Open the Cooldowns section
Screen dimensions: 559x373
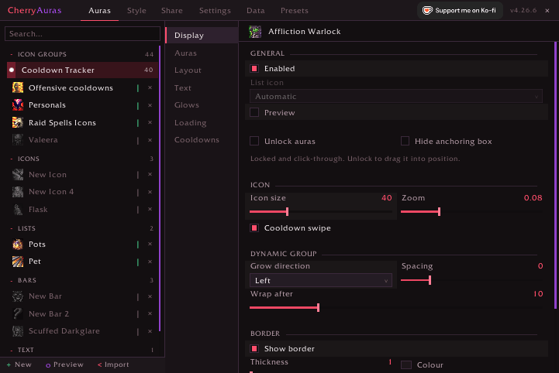click(197, 140)
